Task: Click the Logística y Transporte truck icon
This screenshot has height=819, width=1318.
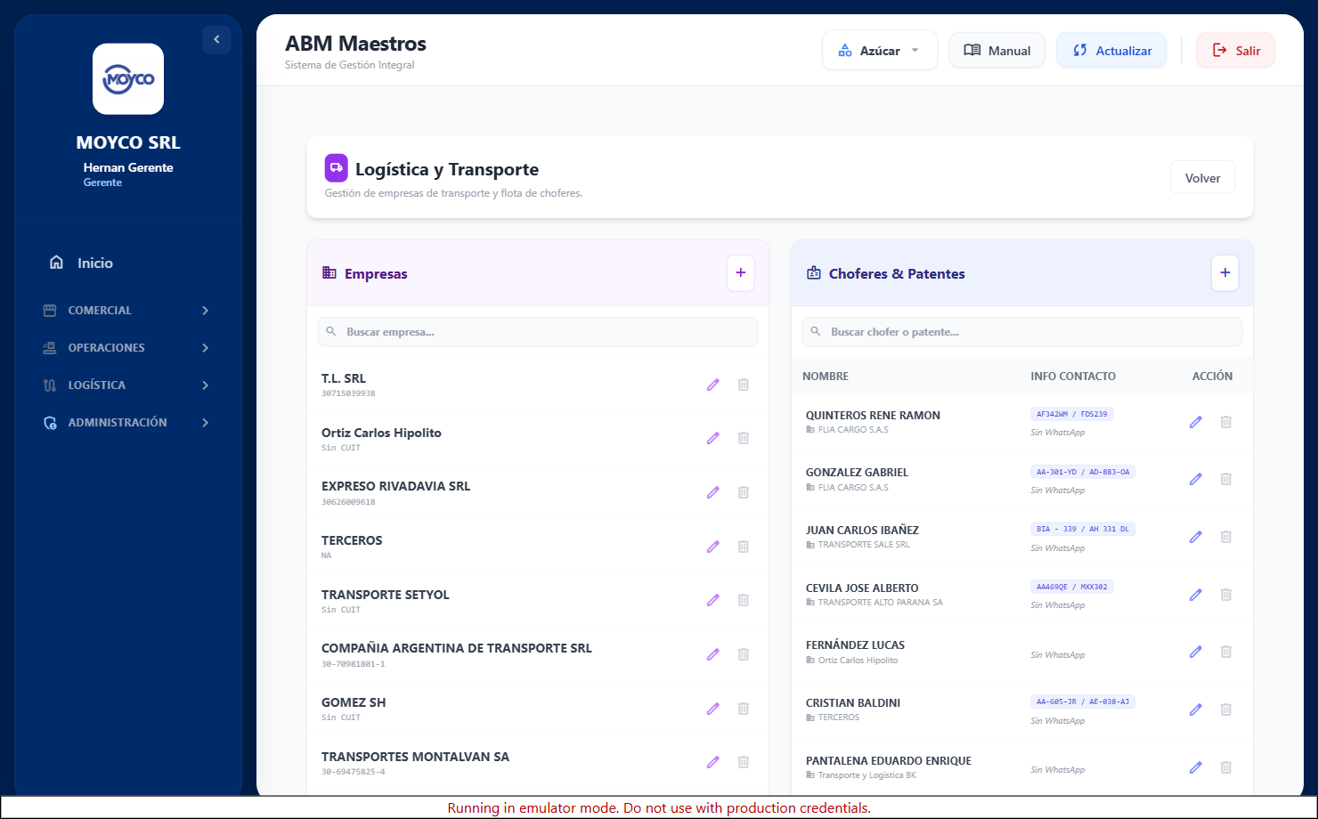Action: (x=336, y=167)
